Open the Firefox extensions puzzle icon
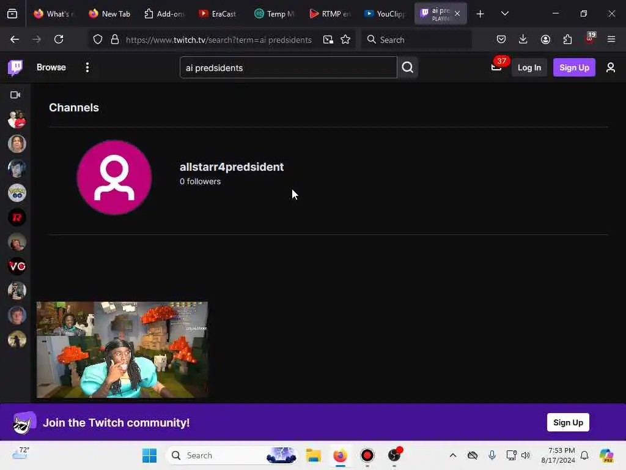The width and height of the screenshot is (626, 470). tap(567, 39)
